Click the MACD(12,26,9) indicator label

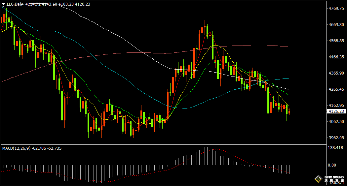17,148
